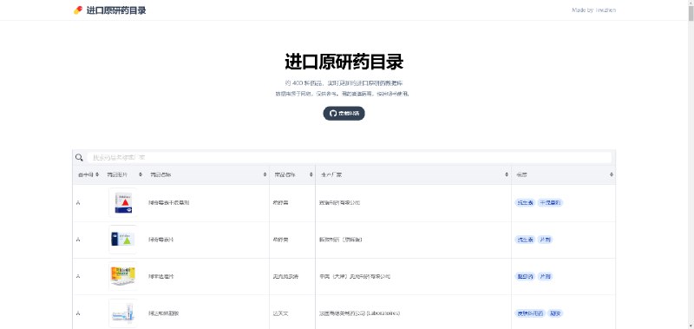Focus the drug name search field

[350, 158]
